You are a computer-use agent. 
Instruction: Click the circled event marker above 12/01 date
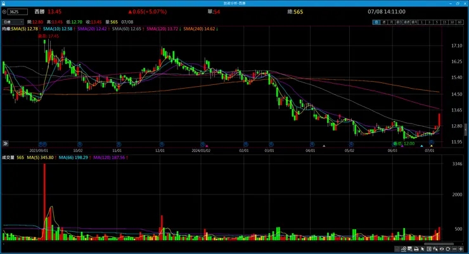(x=162, y=144)
